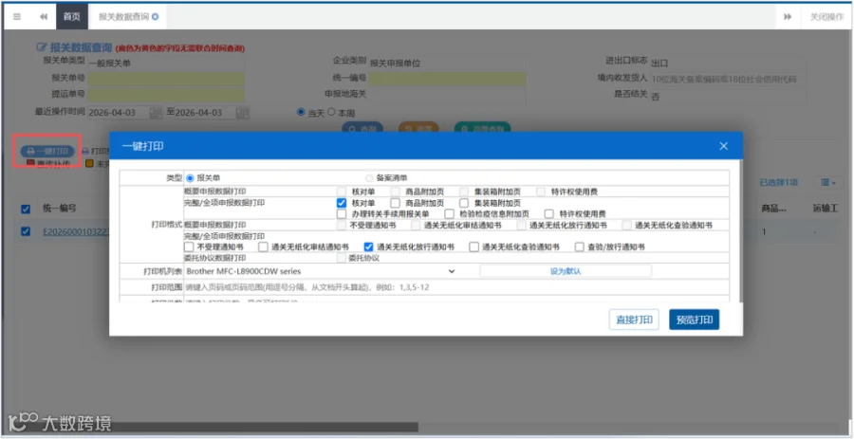
Task: Close the 报关数据查询 tab via its circle icon
Action: pyautogui.click(x=156, y=17)
